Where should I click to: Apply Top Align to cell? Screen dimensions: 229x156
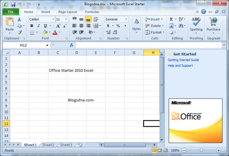point(74,19)
